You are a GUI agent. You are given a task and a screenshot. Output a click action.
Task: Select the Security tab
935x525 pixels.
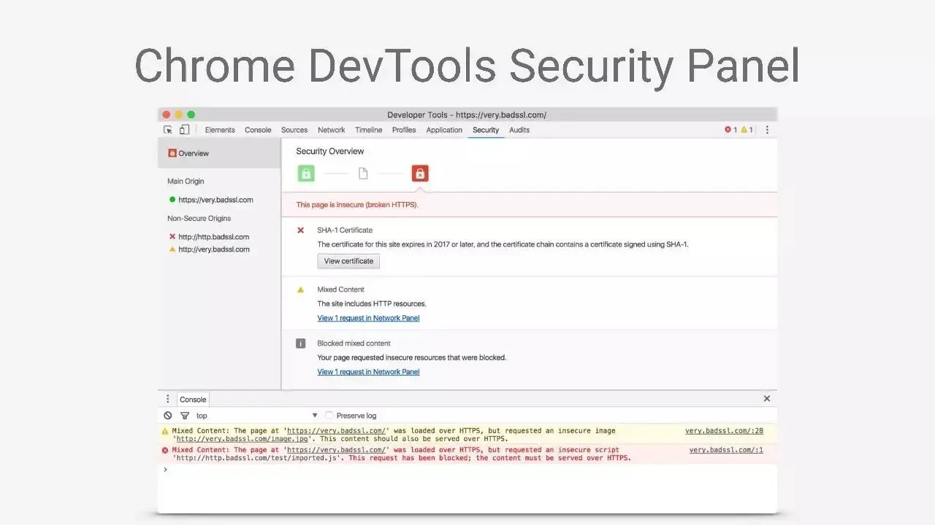pyautogui.click(x=486, y=130)
